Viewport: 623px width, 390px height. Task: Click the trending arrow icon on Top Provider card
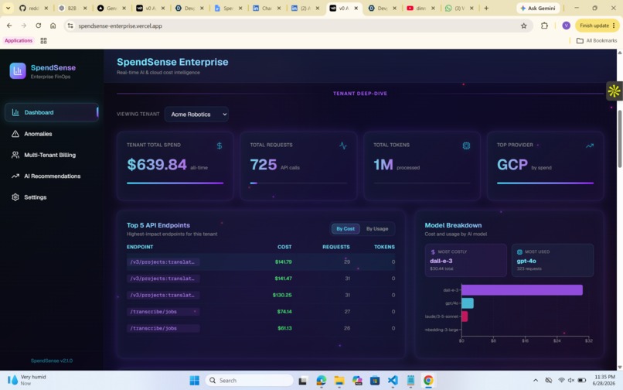pos(590,145)
